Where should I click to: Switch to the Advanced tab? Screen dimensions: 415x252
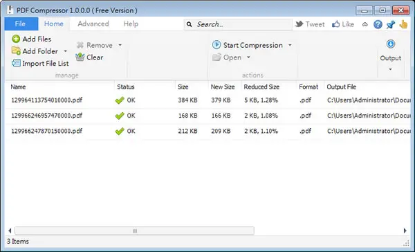click(93, 24)
